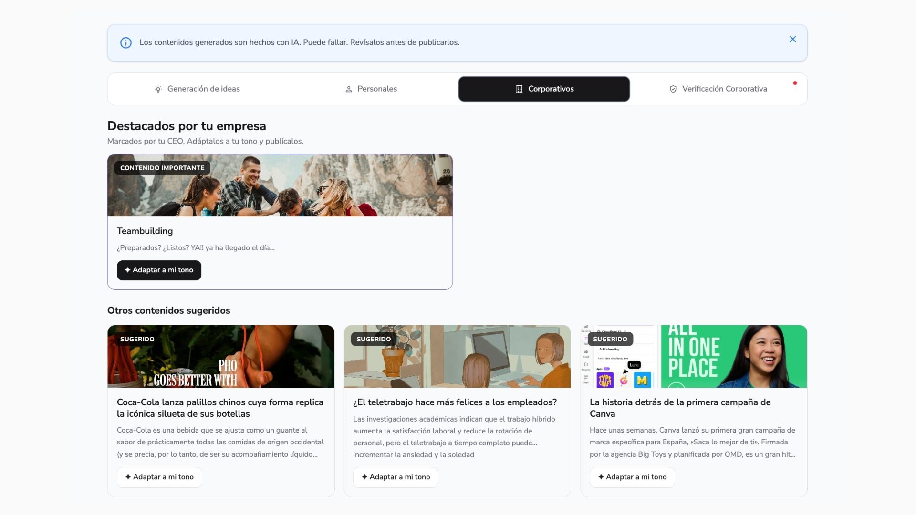This screenshot has width=916, height=515.
Task: Open the teletrabajo office illustration
Action: (457, 356)
